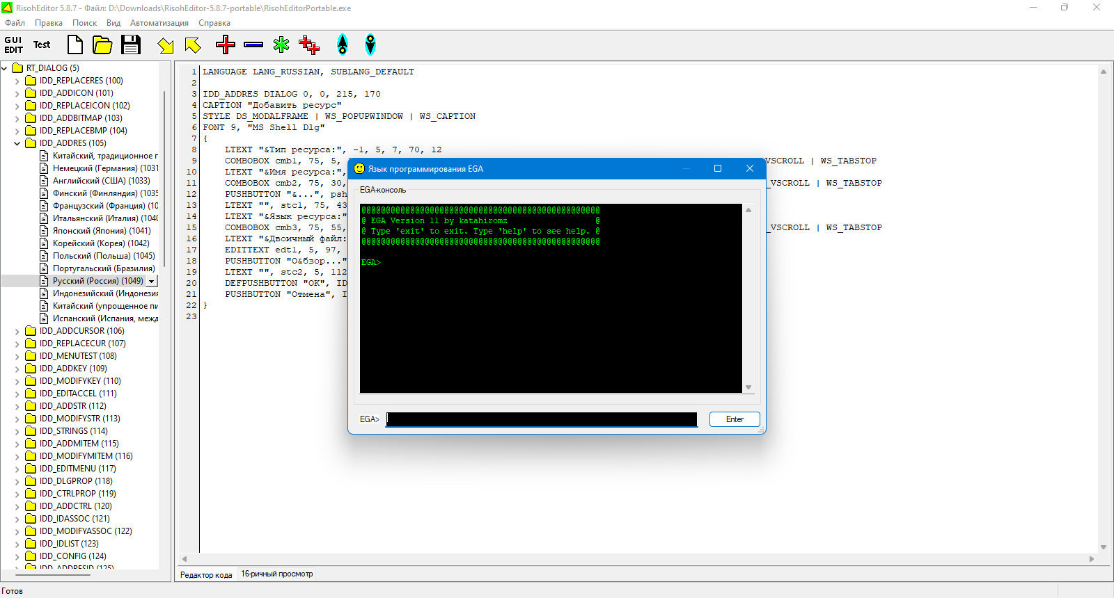Collapse the IDD_ADDRES (105) tree node

tap(17, 143)
